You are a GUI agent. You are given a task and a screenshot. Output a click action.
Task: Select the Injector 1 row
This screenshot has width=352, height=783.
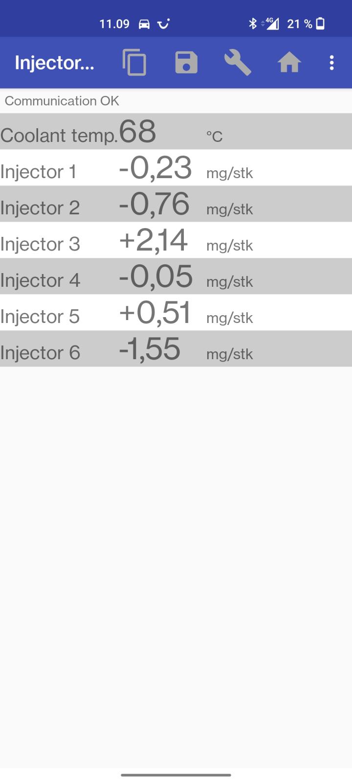pos(176,168)
